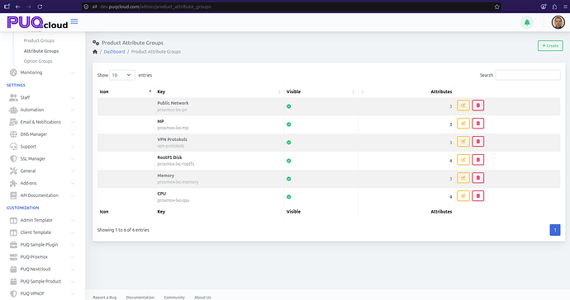
Task: Click the home icon in breadcrumb
Action: pos(95,52)
